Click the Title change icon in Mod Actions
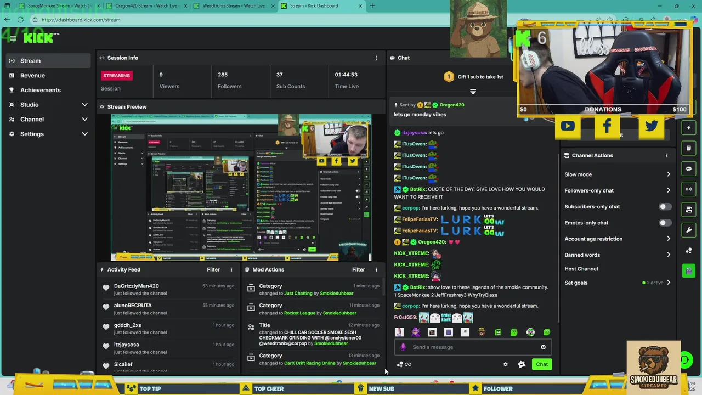 coord(251,327)
